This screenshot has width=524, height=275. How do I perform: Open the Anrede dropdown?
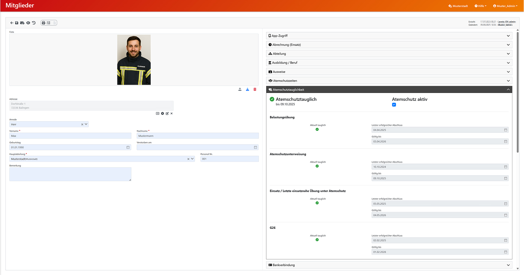(86, 124)
